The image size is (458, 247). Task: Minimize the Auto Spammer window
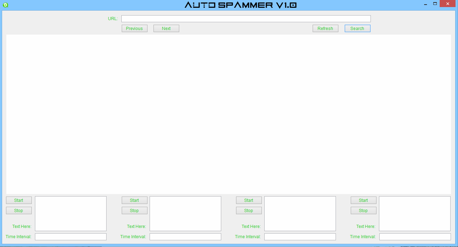point(426,4)
